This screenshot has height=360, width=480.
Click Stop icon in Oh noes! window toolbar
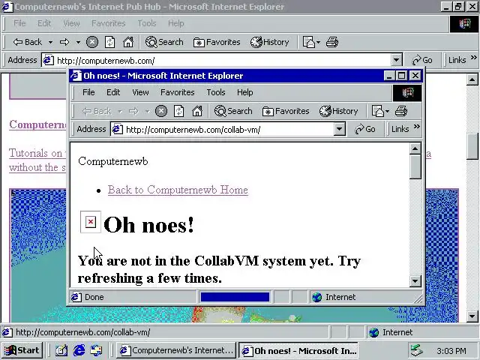(x=161, y=111)
